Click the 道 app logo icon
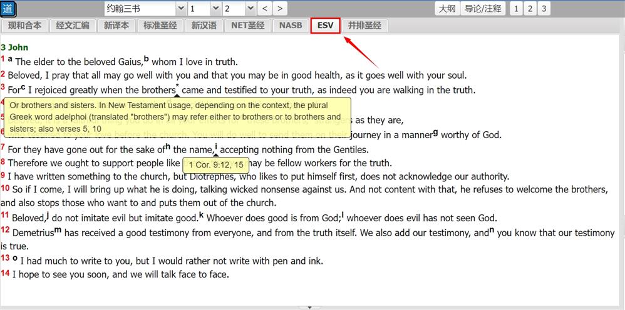Image resolution: width=625 pixels, height=310 pixels. click(x=8, y=8)
